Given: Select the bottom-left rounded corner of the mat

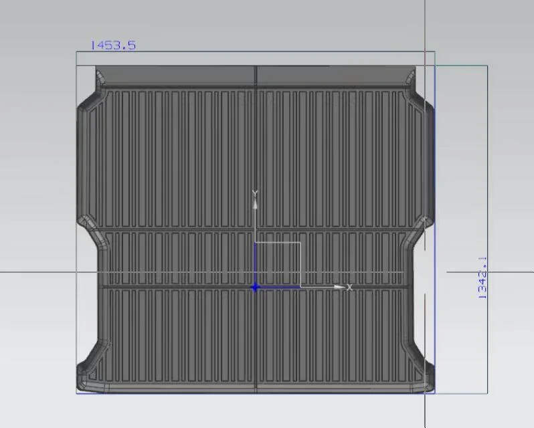Looking at the screenshot, I should 89,379.
